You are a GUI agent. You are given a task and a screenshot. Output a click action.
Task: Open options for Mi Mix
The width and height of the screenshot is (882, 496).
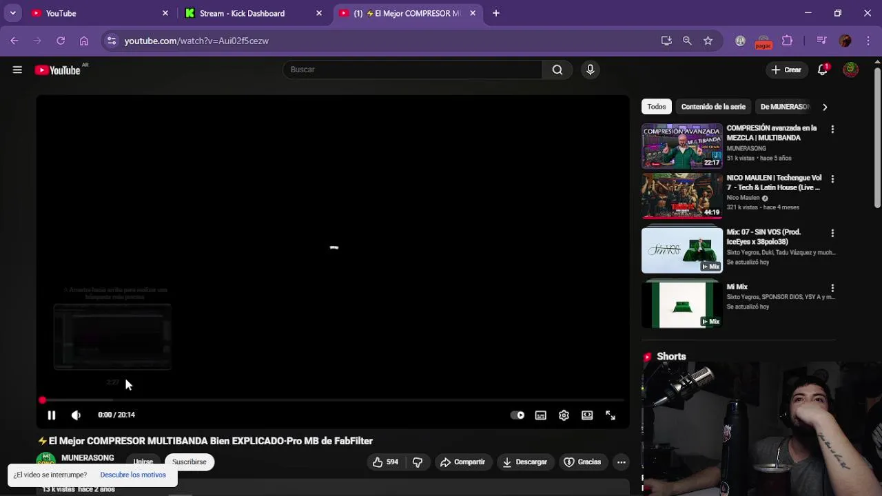pyautogui.click(x=832, y=288)
